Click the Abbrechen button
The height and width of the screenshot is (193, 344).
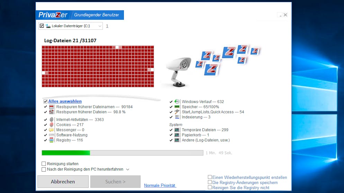(63, 182)
